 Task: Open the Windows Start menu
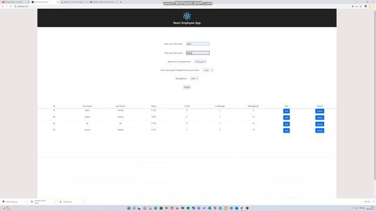tap(129, 208)
